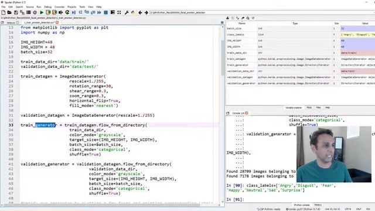Open PYTHONPATH manager python icon
The image size is (375, 211).
(133, 12)
